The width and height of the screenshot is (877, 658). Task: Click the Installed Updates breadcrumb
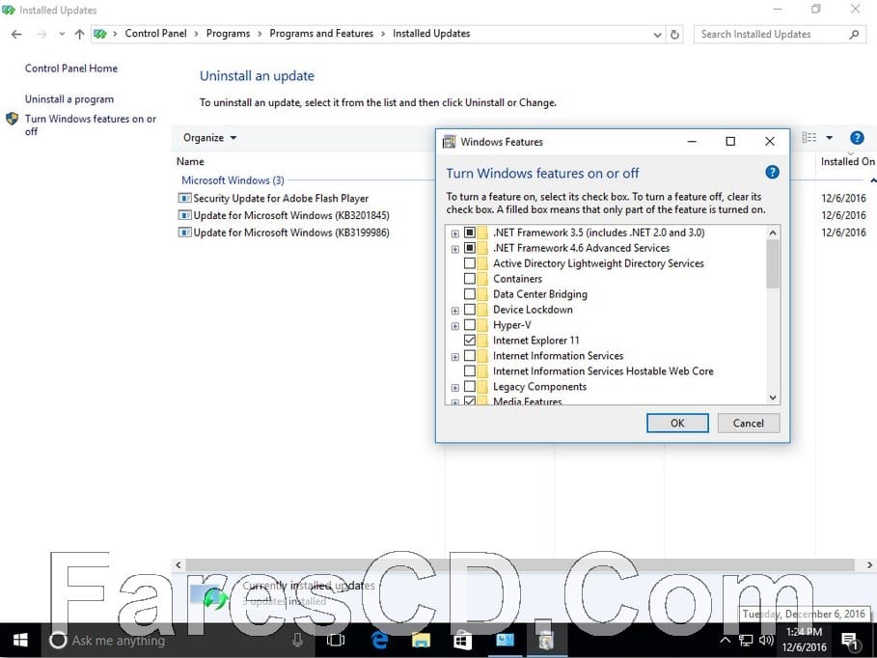pyautogui.click(x=431, y=34)
